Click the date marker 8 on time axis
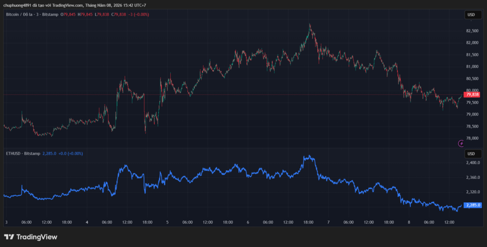Viewport: 487px width, 247px height. [x=409, y=222]
